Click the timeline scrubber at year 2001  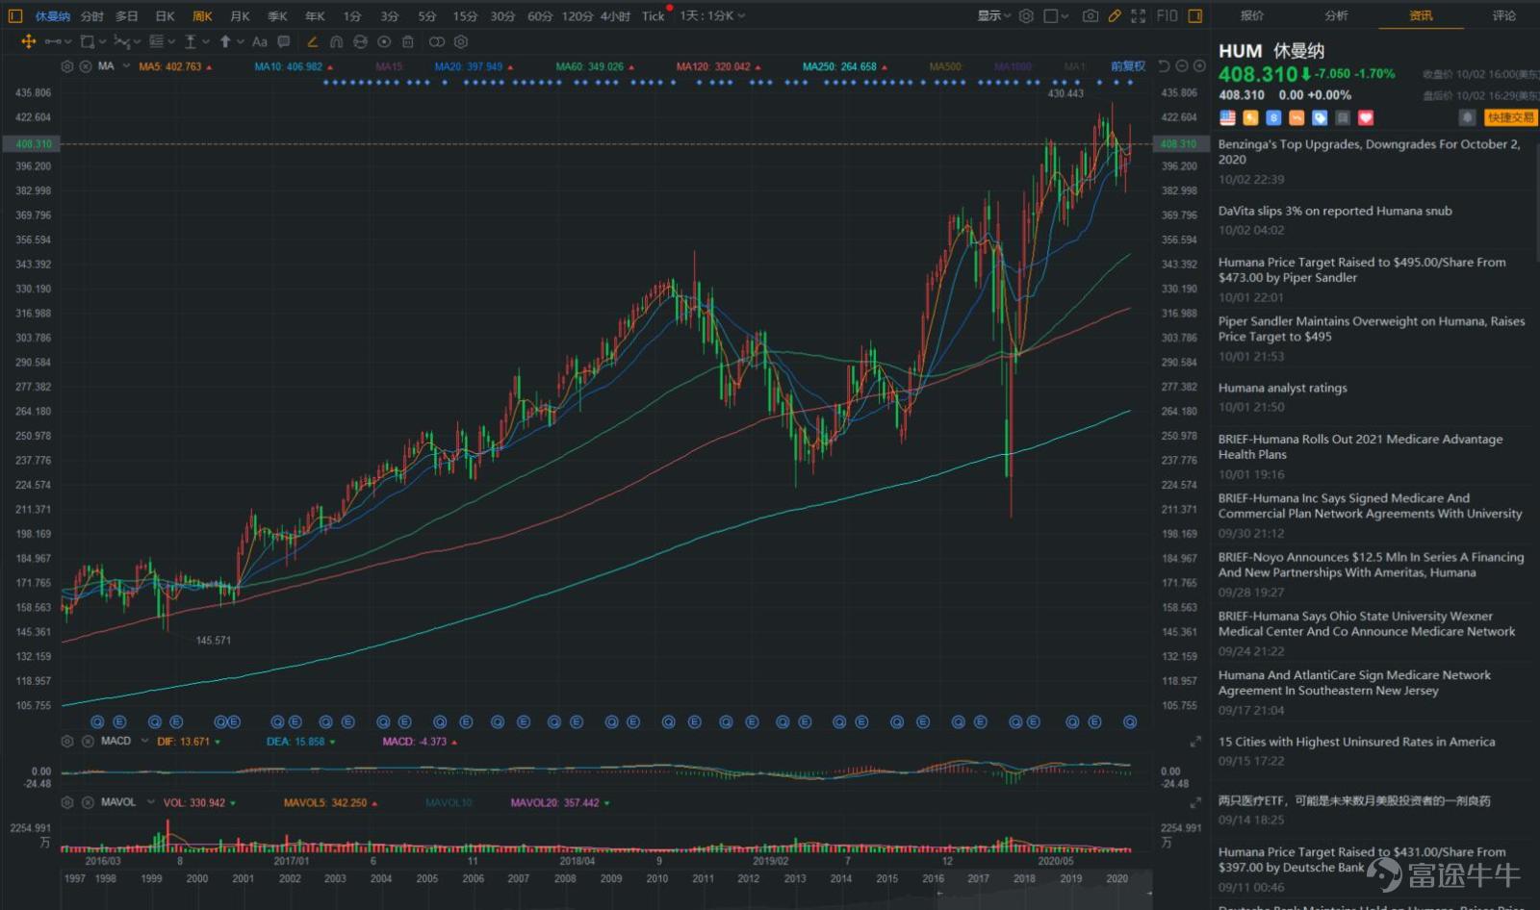(243, 878)
